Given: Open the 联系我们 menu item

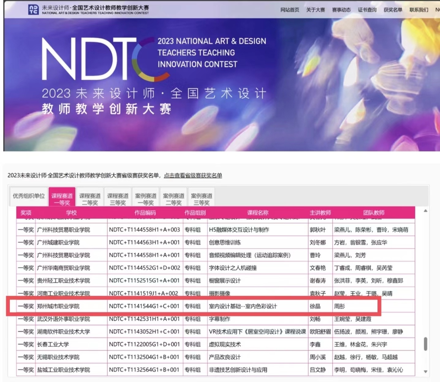Looking at the screenshot, I should 418,10.
